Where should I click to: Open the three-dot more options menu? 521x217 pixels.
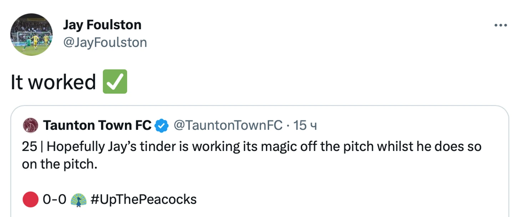(x=500, y=25)
